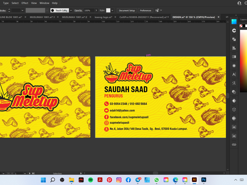Open the stroke weight dropdown
Image resolution: width=247 pixels, height=185 pixels.
[23, 10]
